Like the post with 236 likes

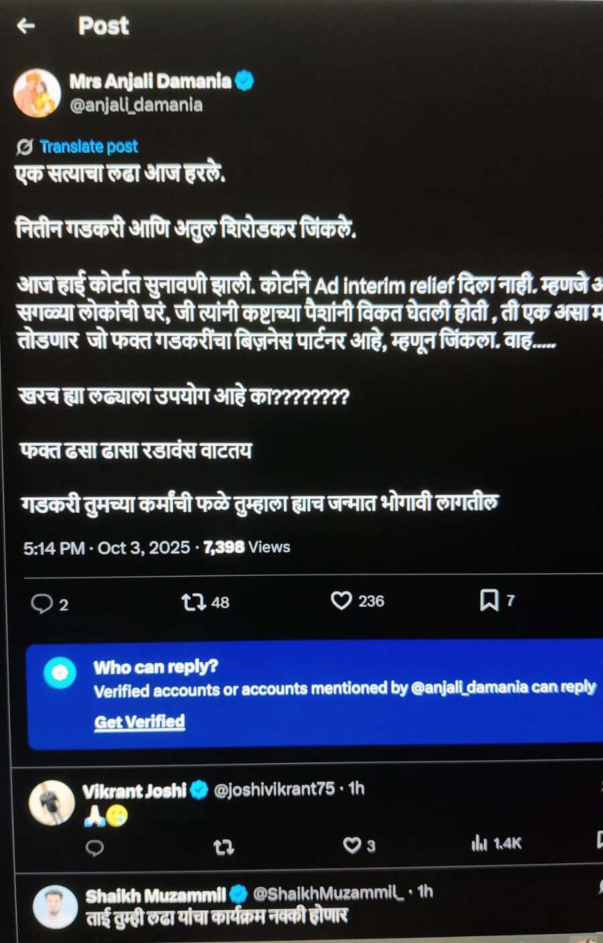[x=341, y=600]
